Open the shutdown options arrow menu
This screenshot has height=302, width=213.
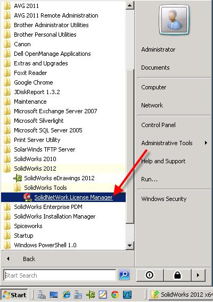[198, 275]
